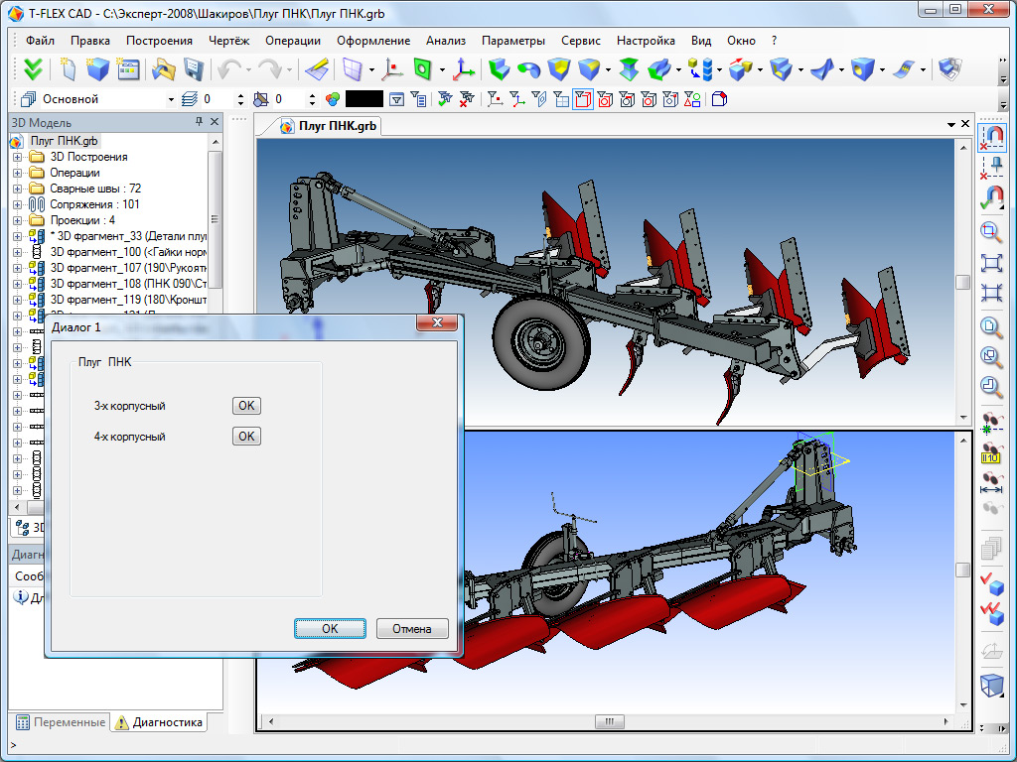Select the extrusion operation icon
This screenshot has width=1017, height=762.
499,68
